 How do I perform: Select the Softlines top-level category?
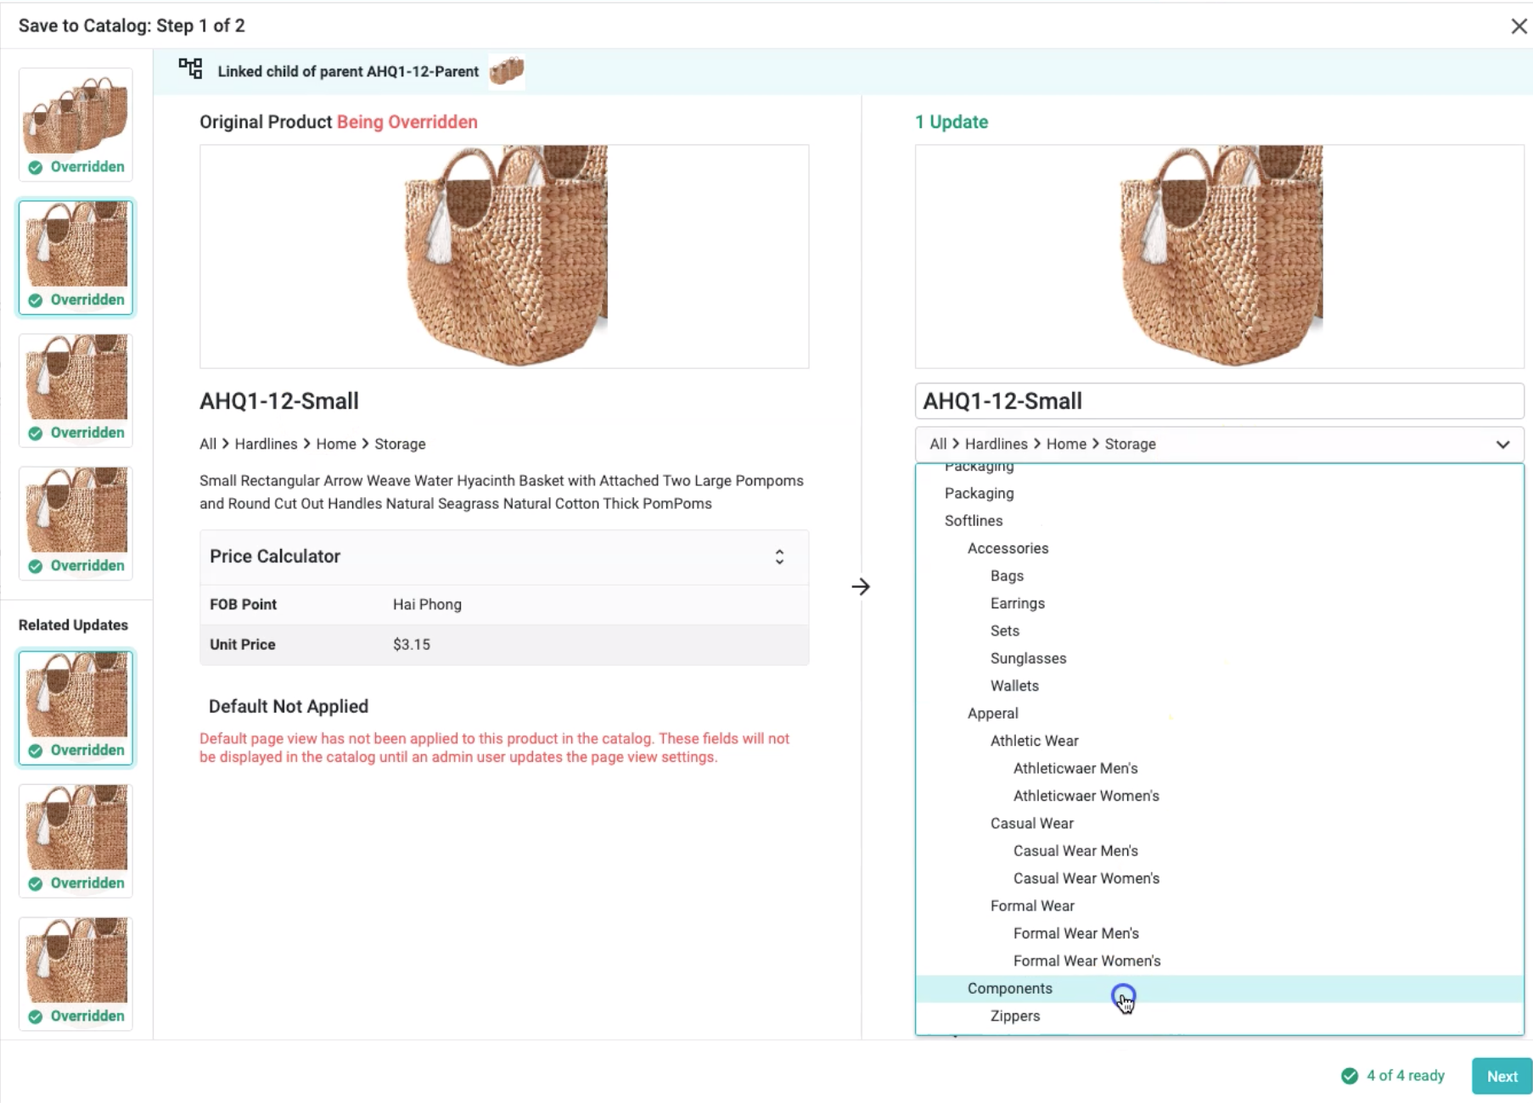[974, 521]
